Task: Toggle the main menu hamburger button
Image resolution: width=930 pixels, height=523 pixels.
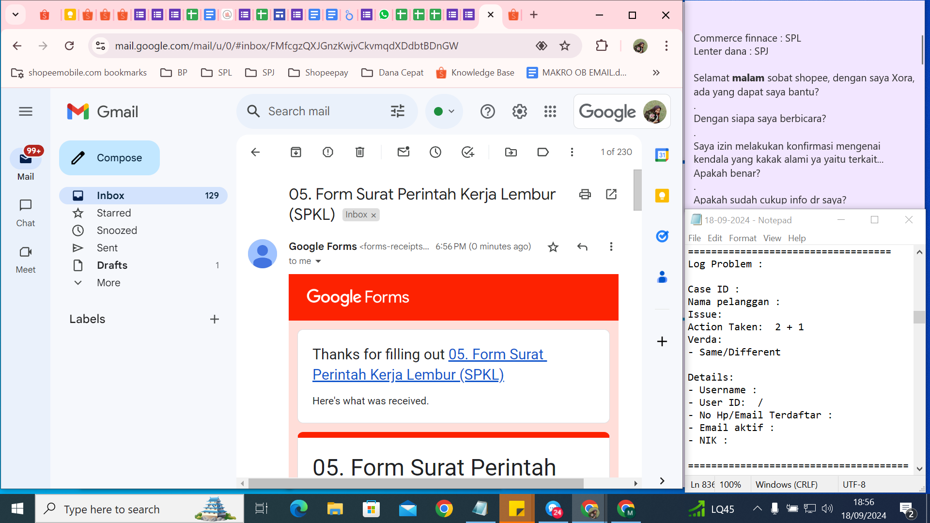Action: coord(26,111)
